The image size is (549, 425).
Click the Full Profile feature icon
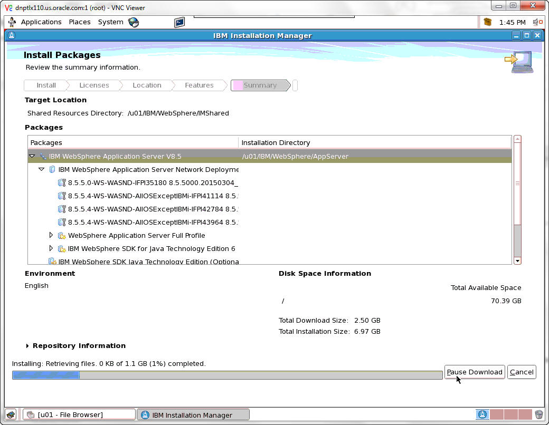(x=62, y=235)
